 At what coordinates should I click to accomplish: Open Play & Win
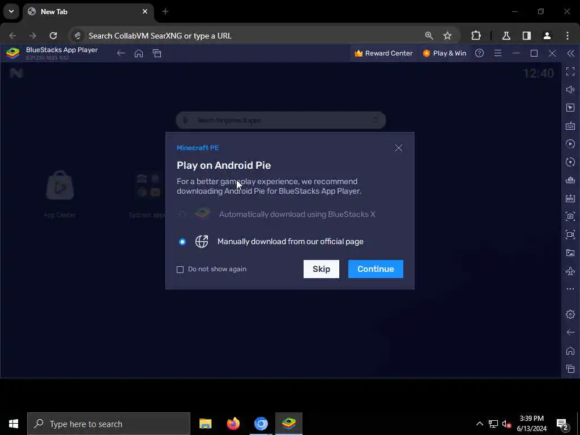(444, 53)
